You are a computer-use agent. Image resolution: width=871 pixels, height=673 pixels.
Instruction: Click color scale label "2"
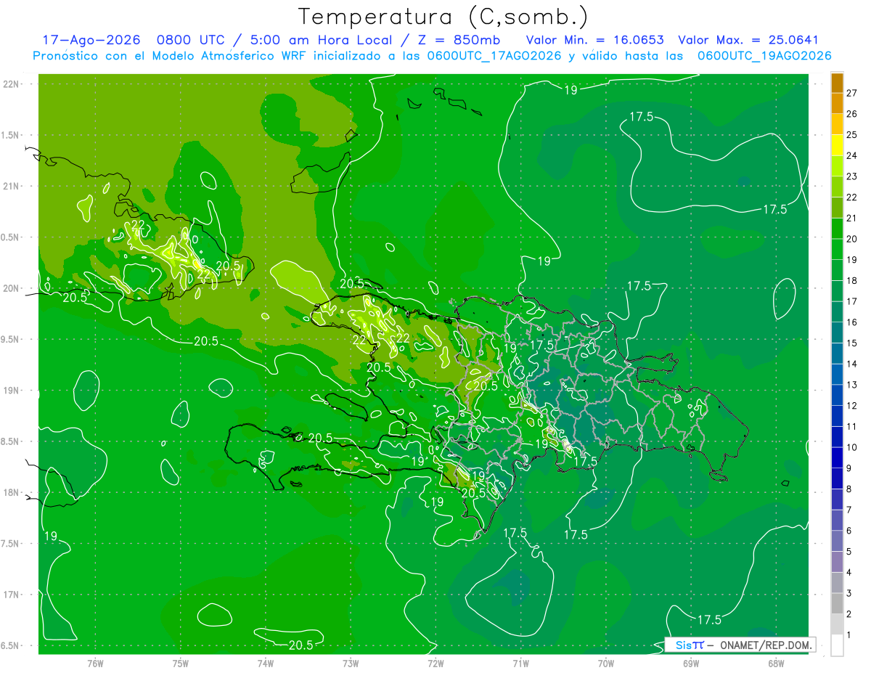[x=849, y=614]
